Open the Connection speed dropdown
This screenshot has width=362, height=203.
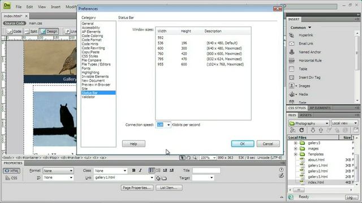(x=169, y=125)
